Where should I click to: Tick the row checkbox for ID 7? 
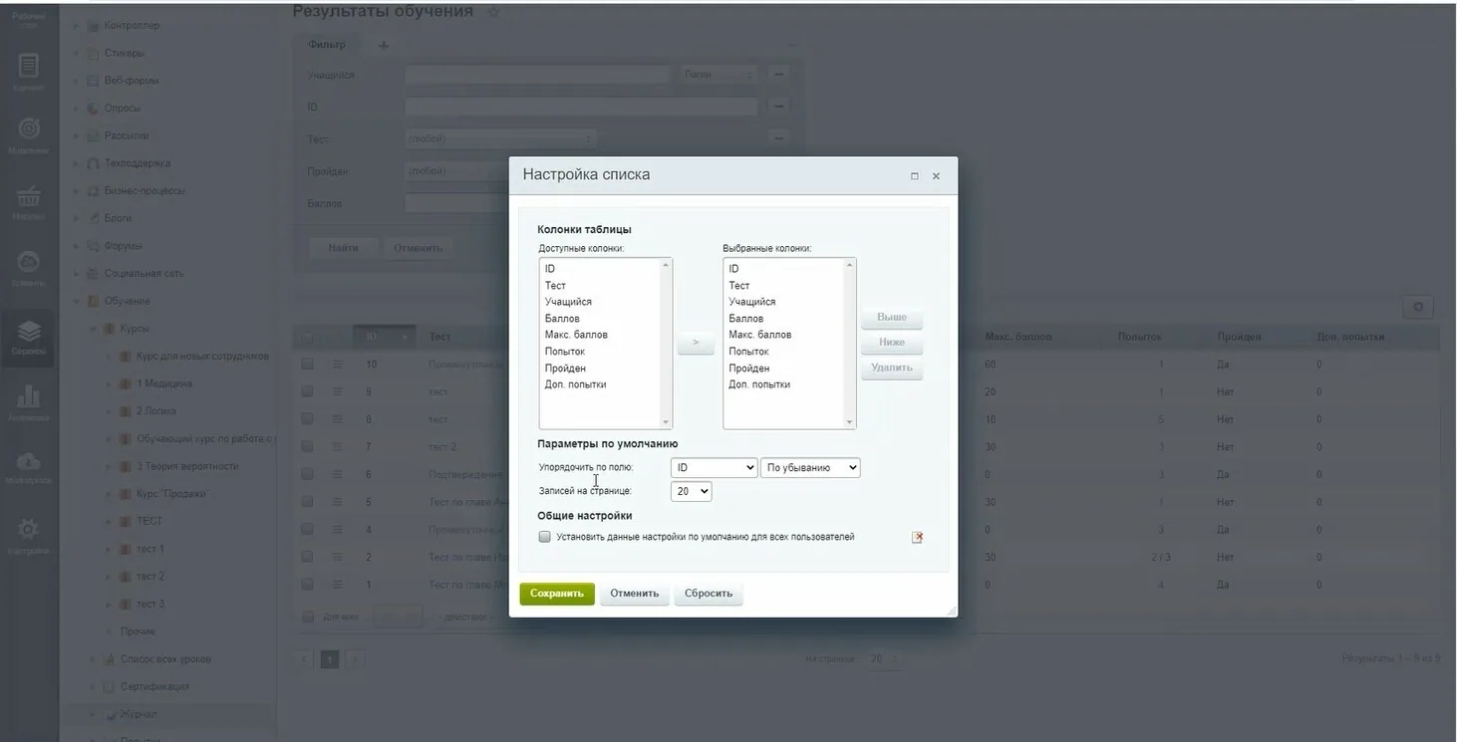coord(308,447)
